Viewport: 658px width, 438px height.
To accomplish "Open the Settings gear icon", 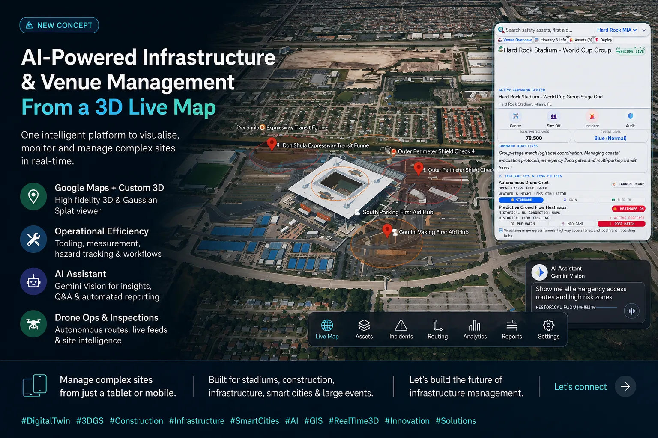I will [549, 325].
